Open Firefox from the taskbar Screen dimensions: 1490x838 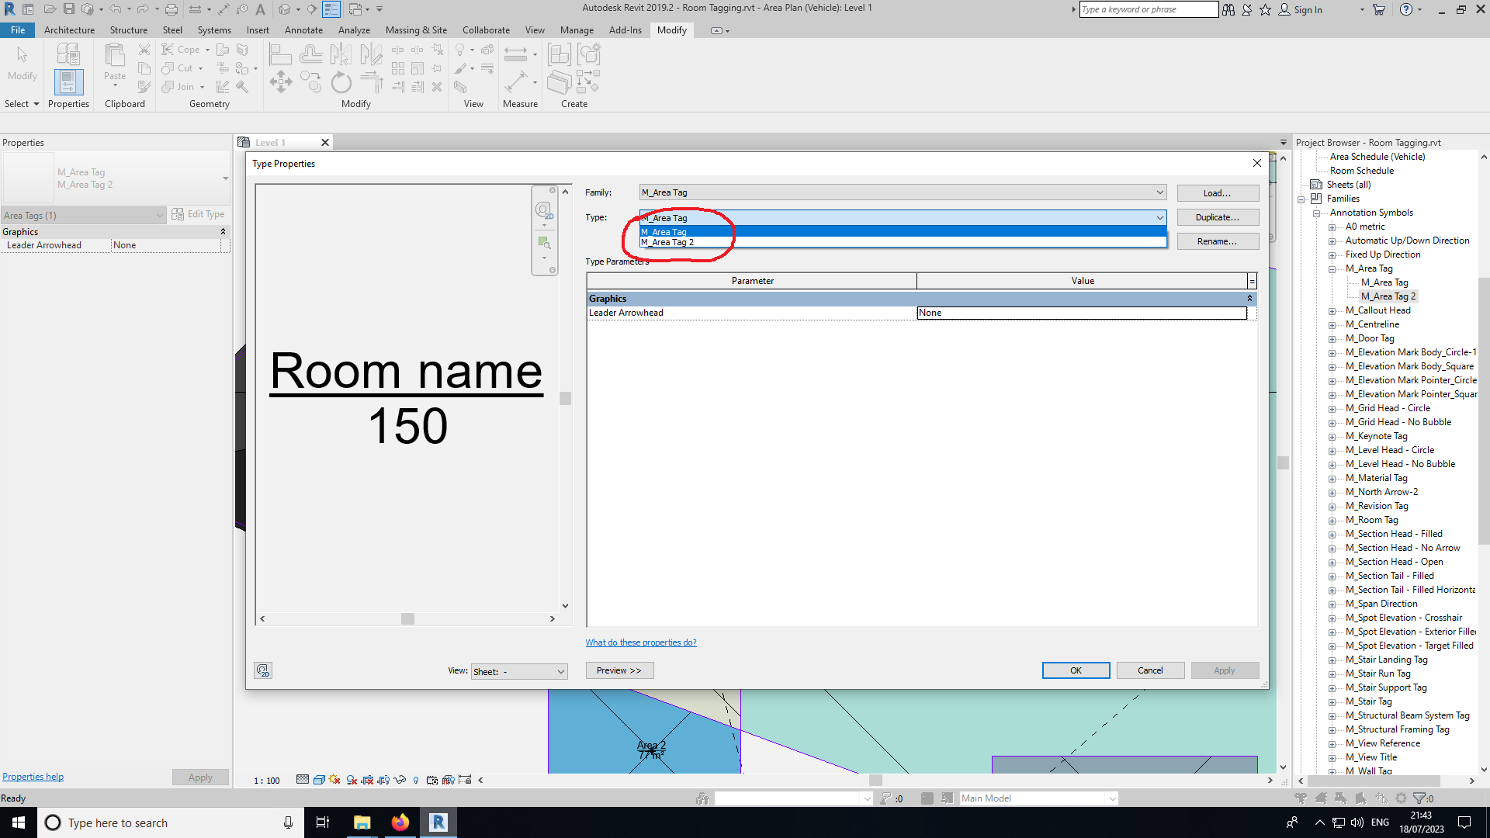click(400, 822)
